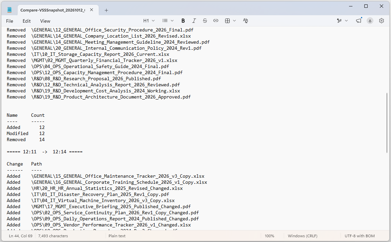The height and width of the screenshot is (242, 391).
Task: Click the Virtual_Machine_Inventory line
Action: click(x=91, y=201)
